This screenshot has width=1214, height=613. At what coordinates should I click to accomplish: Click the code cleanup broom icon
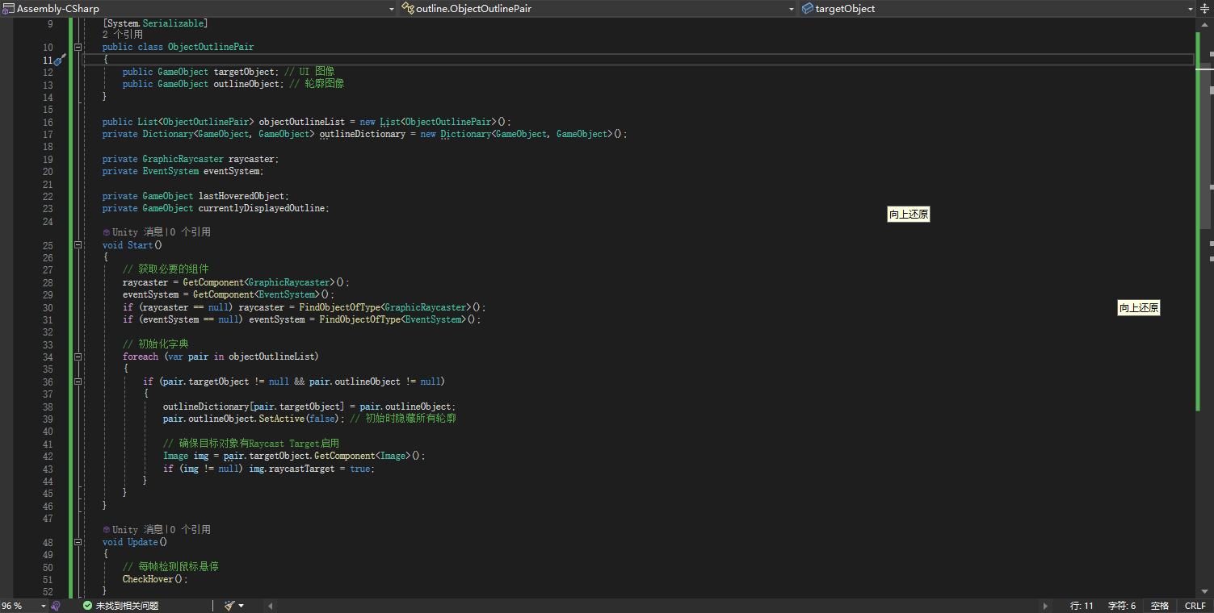click(229, 606)
